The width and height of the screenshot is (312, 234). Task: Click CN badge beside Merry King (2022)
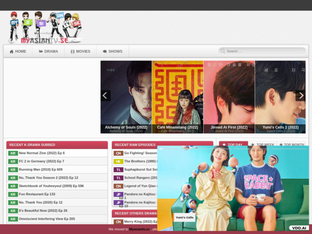pos(119,222)
